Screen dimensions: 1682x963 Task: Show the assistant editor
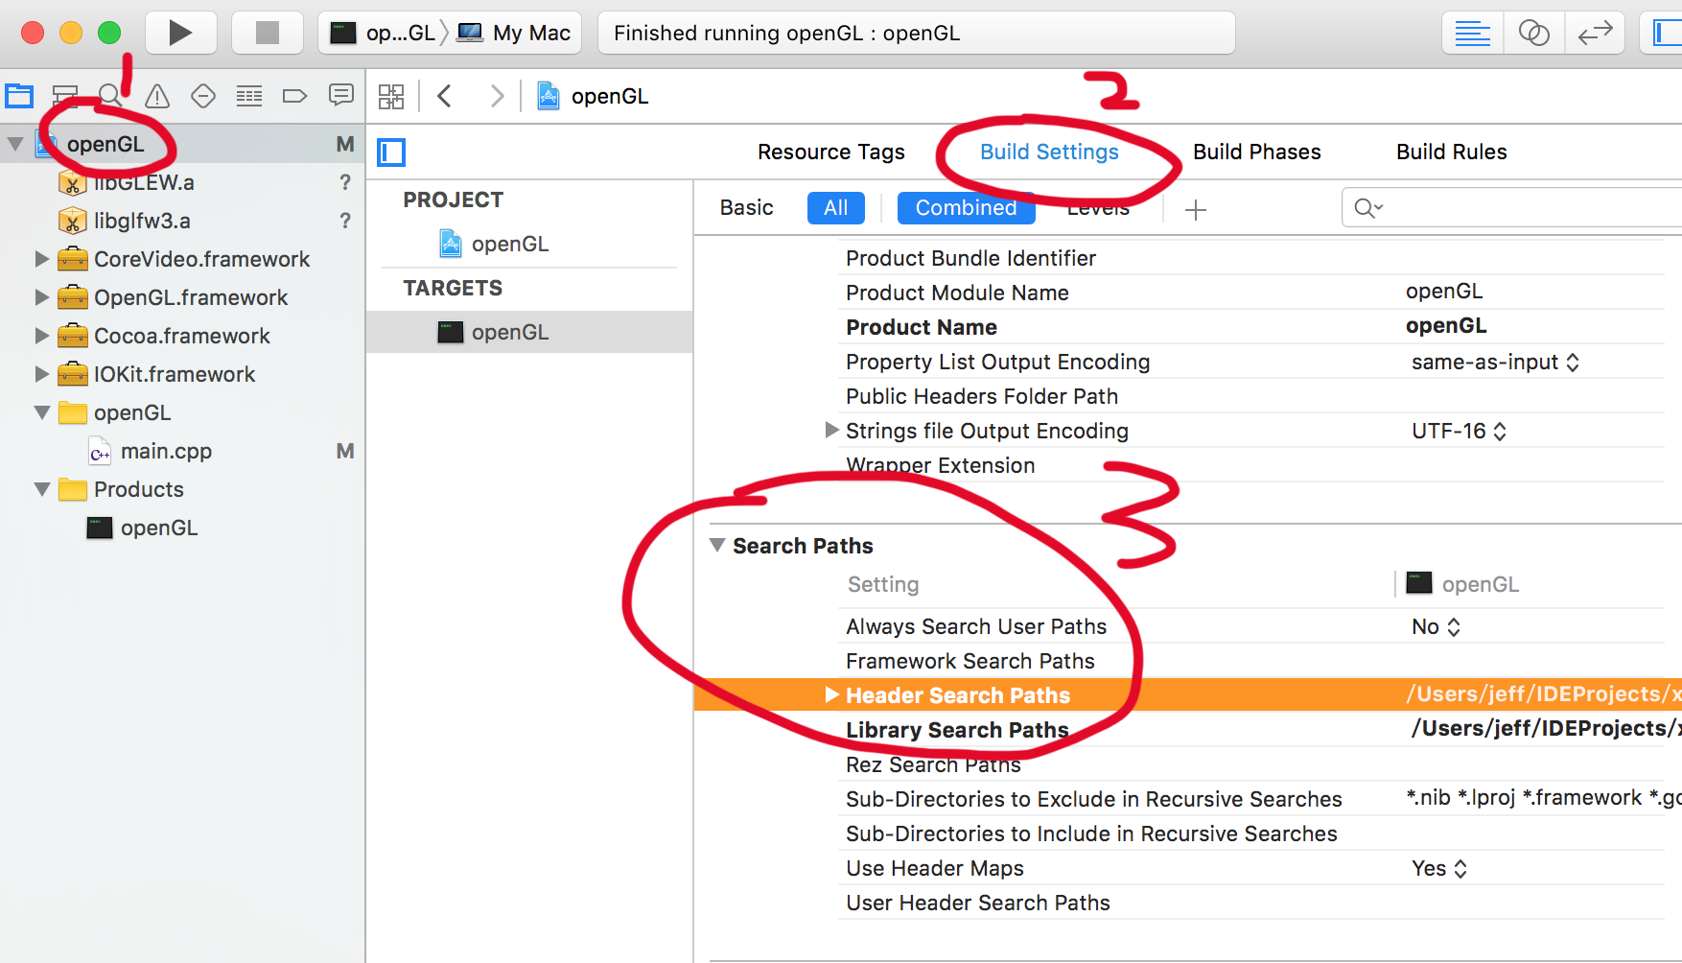1533,33
